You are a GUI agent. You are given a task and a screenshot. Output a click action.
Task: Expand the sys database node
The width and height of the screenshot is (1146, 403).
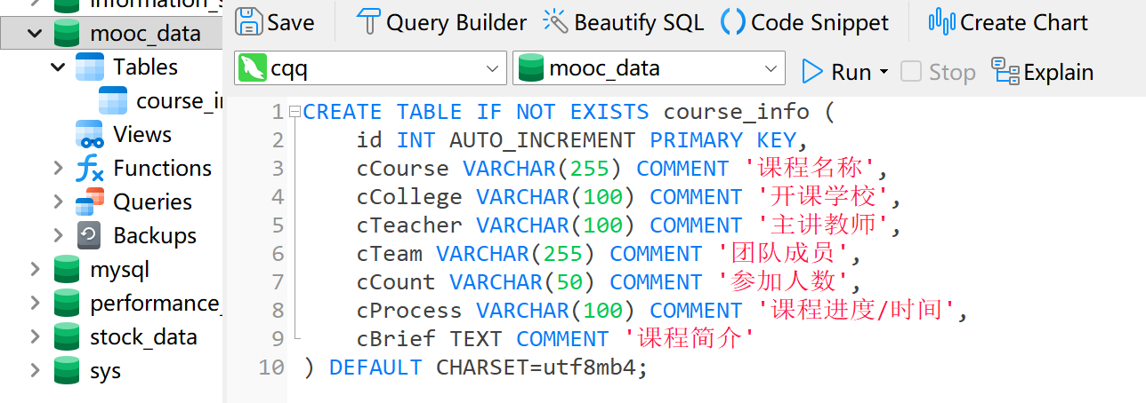click(35, 371)
